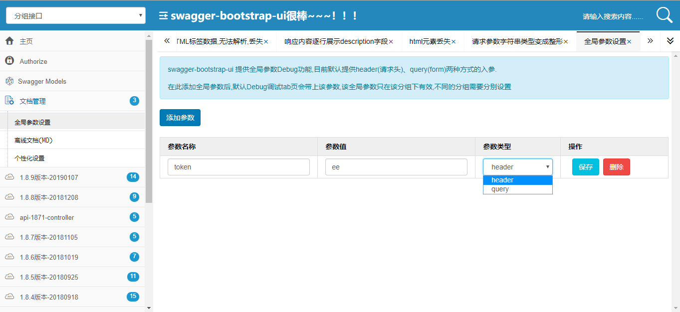Click the red 删除 button
The width and height of the screenshot is (680, 312).
click(616, 167)
